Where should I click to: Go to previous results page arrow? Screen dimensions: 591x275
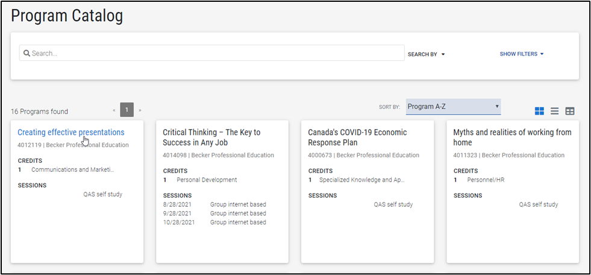point(113,110)
